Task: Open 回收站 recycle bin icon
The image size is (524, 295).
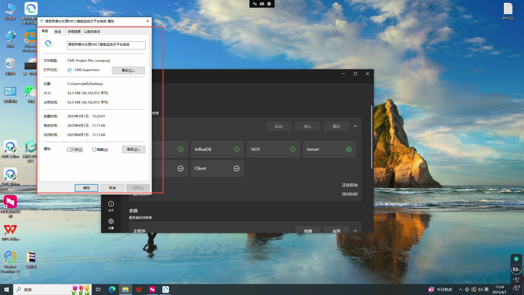Action: tap(10, 67)
